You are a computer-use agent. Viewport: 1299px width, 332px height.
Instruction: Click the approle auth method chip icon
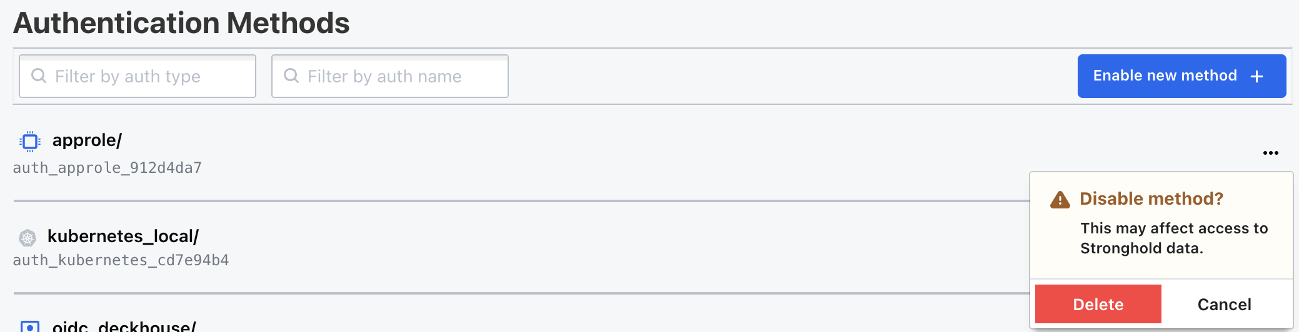[x=29, y=142]
